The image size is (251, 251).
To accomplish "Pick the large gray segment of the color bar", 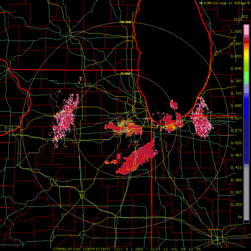I will pos(246,194).
